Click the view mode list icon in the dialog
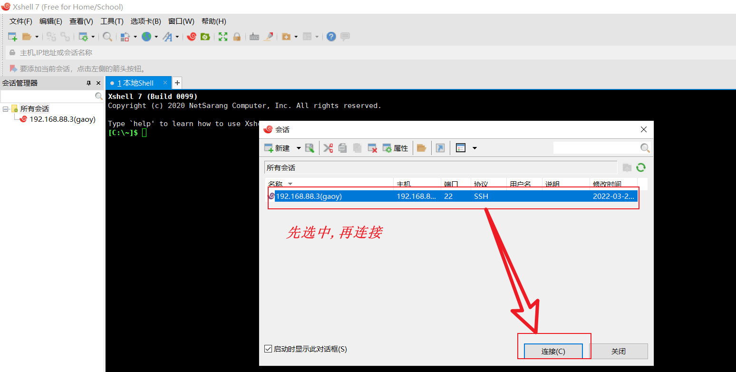The image size is (736, 372). pos(460,148)
